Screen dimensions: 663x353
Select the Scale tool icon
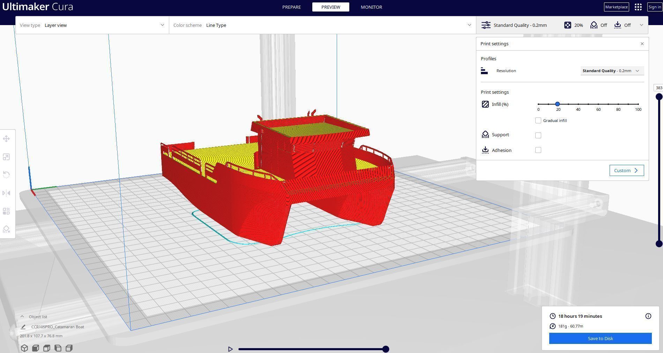(6, 157)
